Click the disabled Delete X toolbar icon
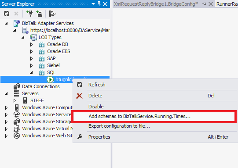The width and height of the screenshot is (238, 168). [16, 14]
